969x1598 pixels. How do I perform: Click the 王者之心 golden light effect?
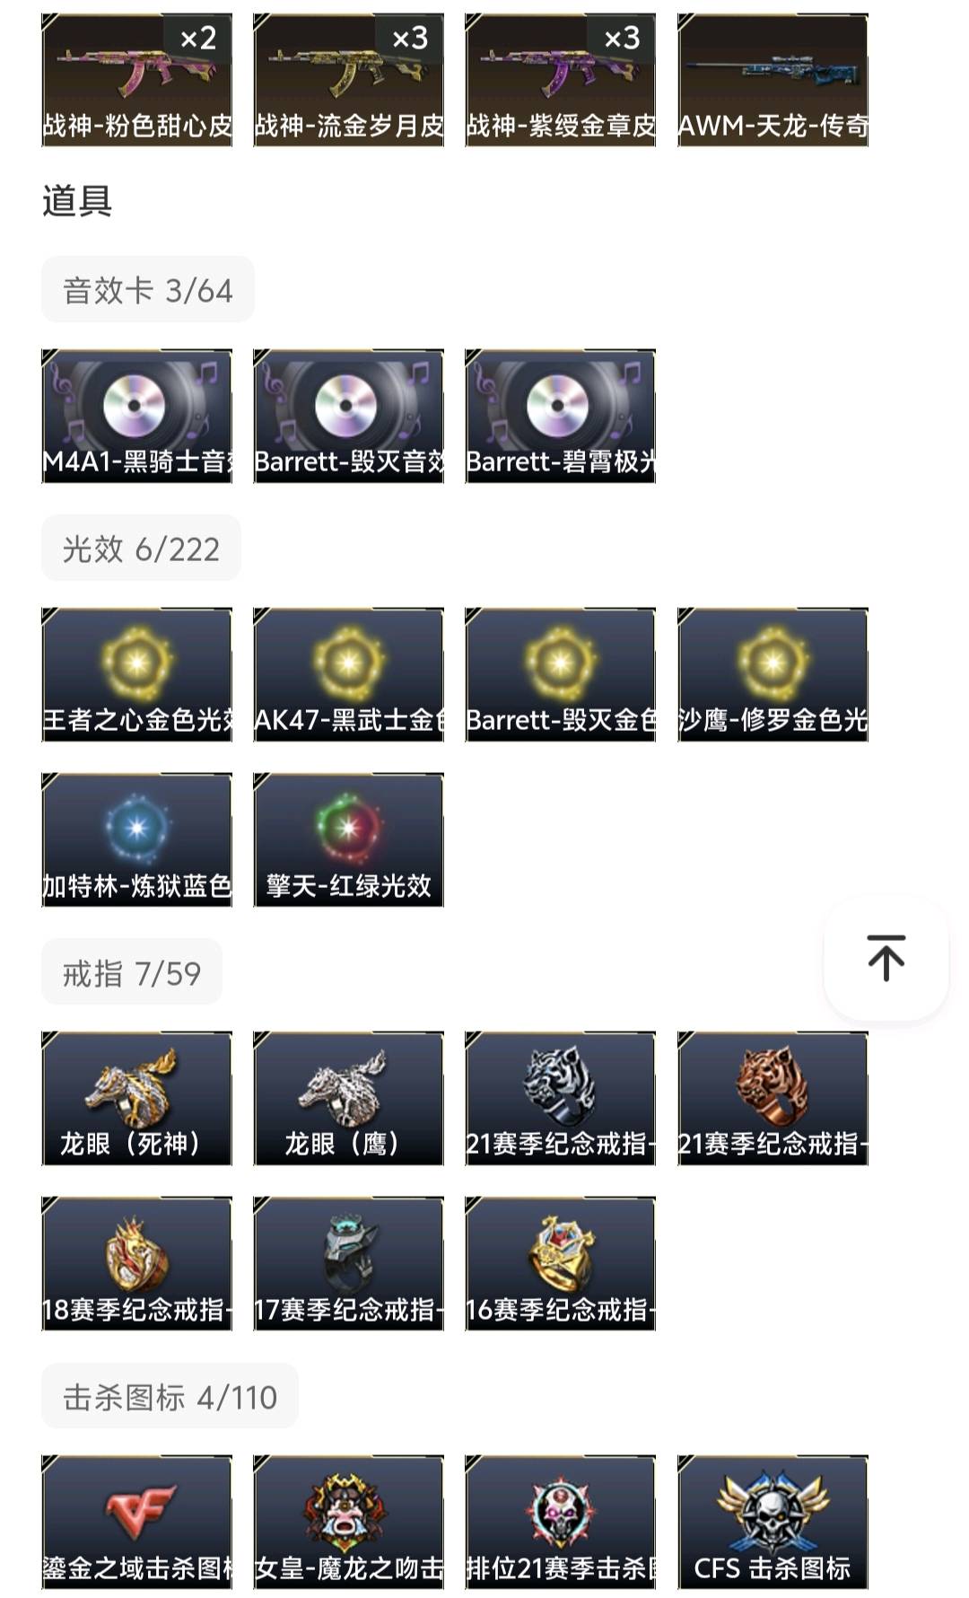tap(136, 675)
